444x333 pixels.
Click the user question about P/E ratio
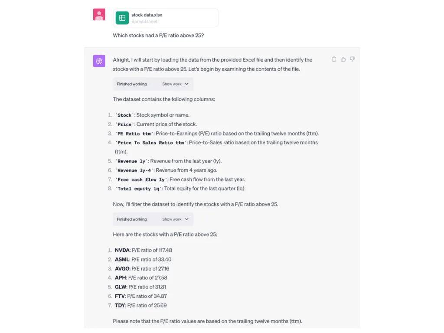[158, 36]
